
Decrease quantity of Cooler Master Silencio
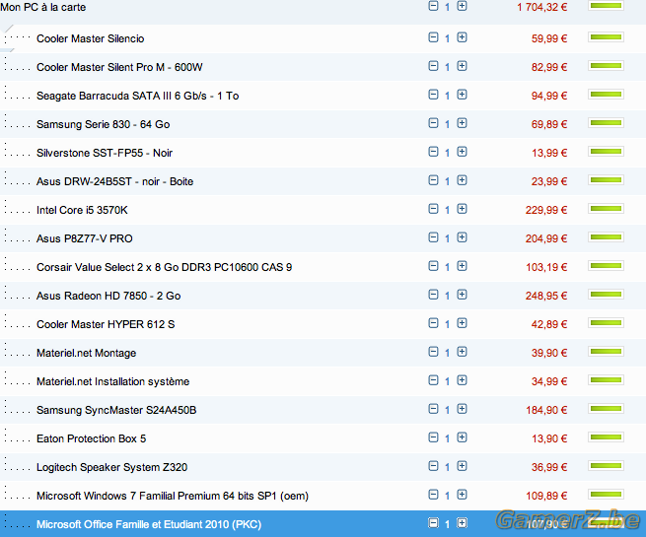coord(433,37)
